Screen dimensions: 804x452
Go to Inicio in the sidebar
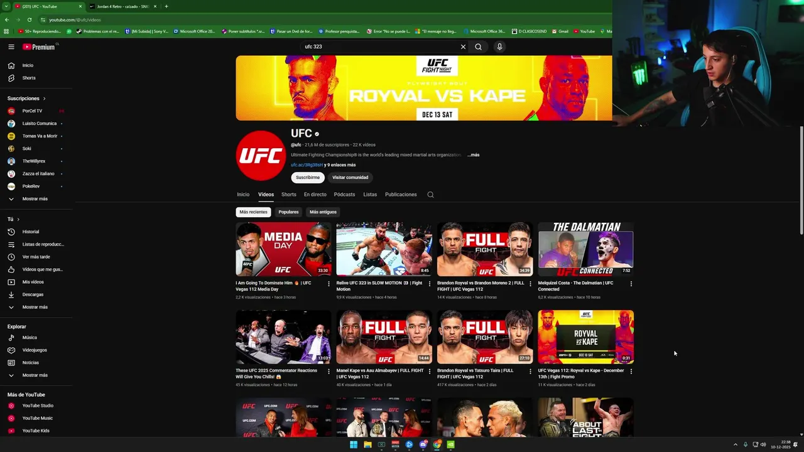point(28,65)
